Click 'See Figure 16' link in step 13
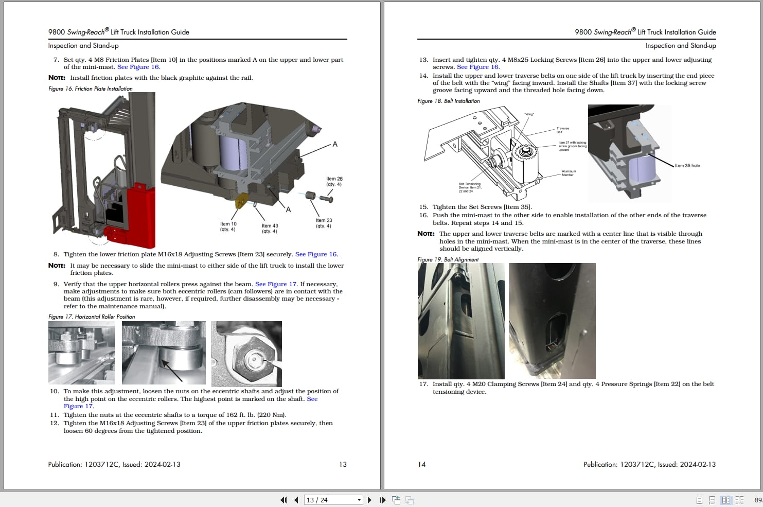This screenshot has width=763, height=507. coord(478,67)
